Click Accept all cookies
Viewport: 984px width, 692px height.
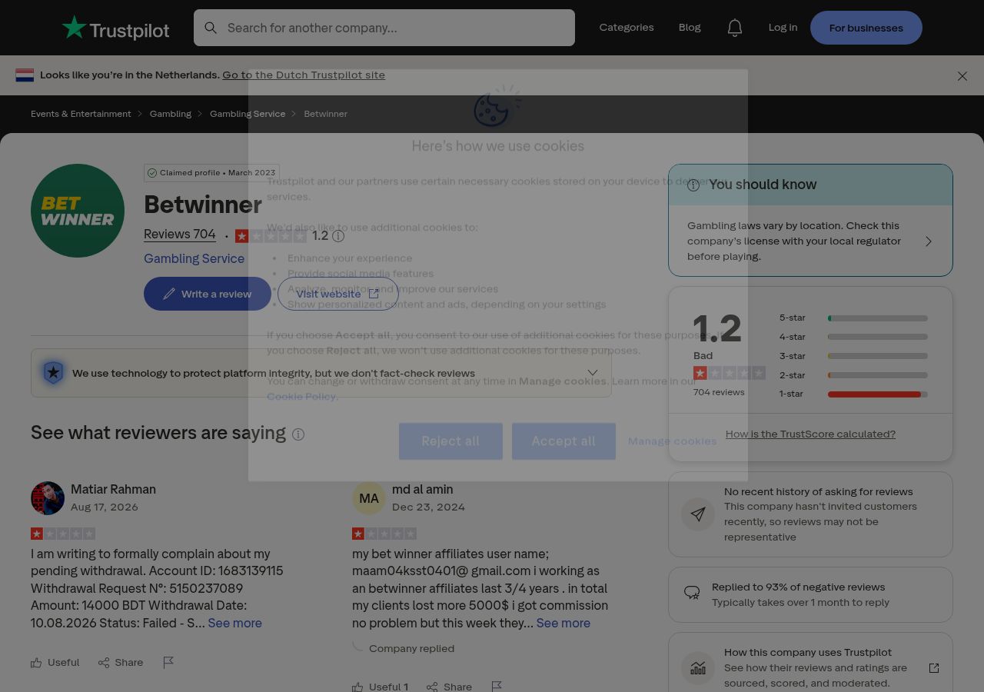click(563, 441)
